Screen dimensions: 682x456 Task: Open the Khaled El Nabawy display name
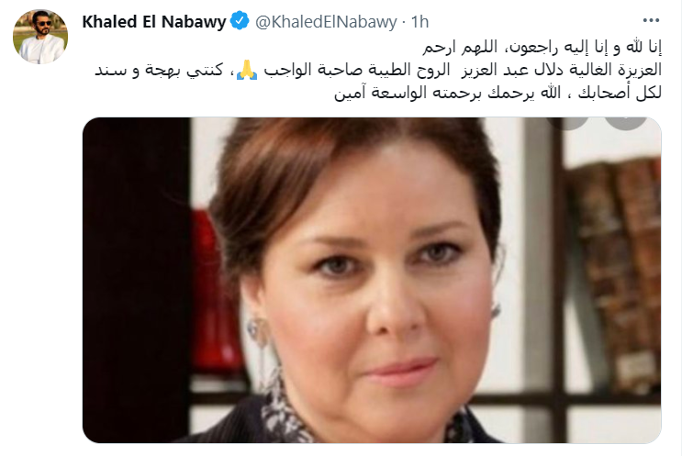click(154, 21)
